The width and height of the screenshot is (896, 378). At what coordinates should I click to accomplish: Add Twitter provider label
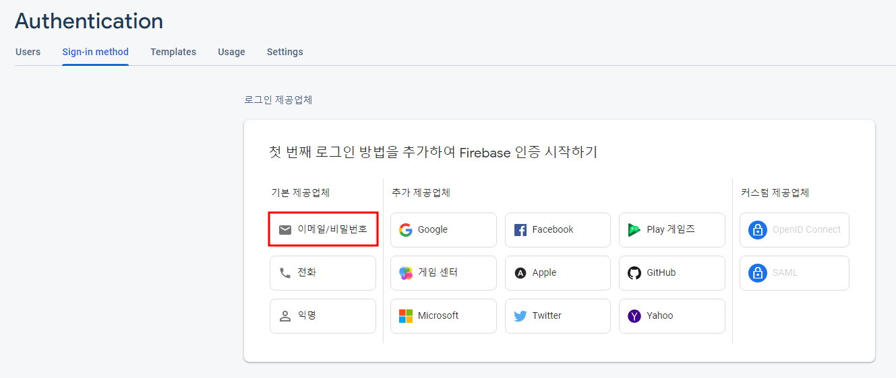click(547, 316)
